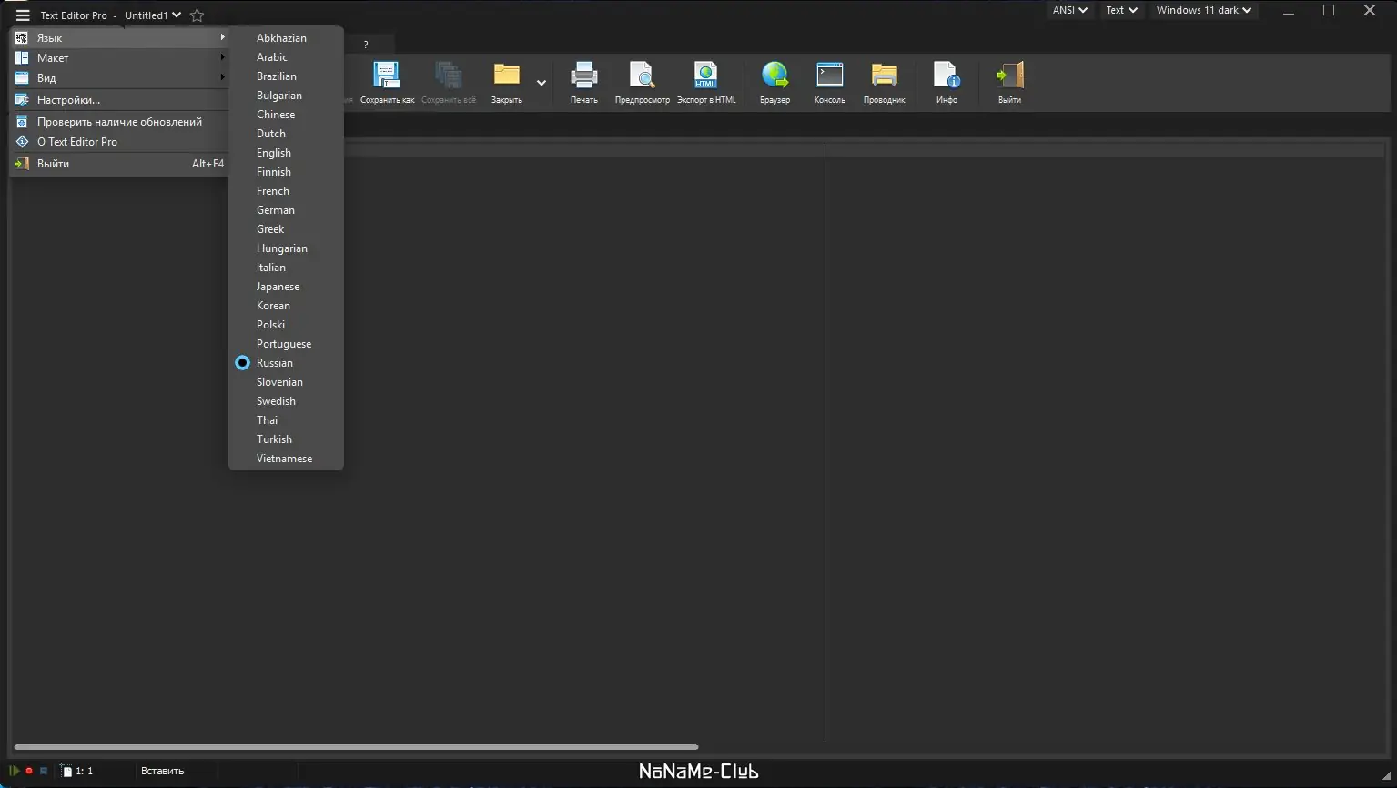The image size is (1397, 788).
Task: Click the cursor position document icon
Action: [x=66, y=771]
